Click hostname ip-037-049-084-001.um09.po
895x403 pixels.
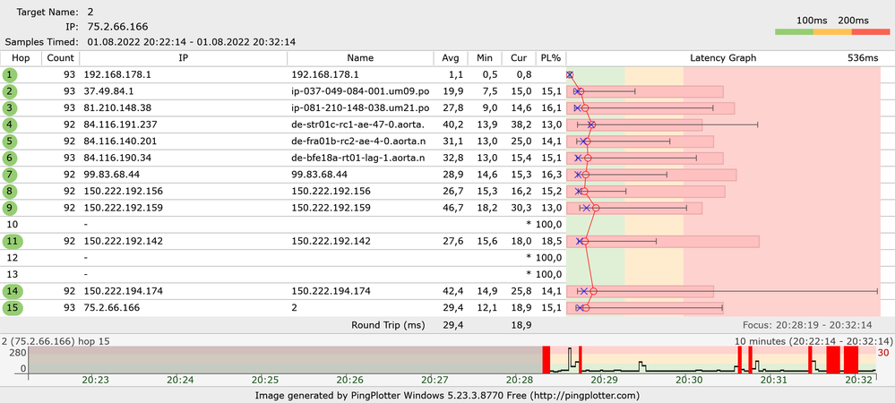pos(360,91)
